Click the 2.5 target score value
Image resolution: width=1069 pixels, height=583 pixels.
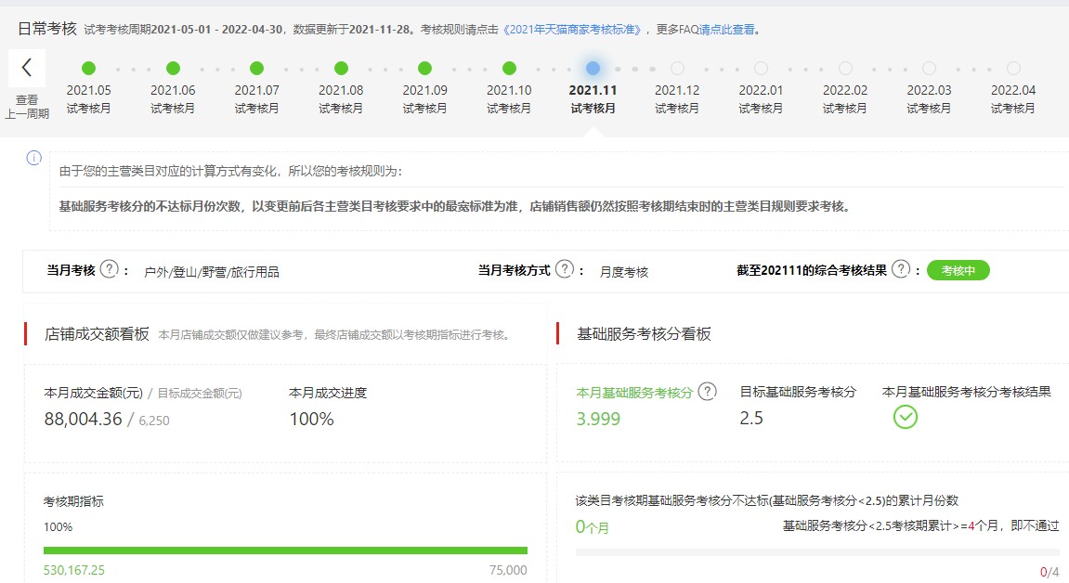(x=751, y=418)
